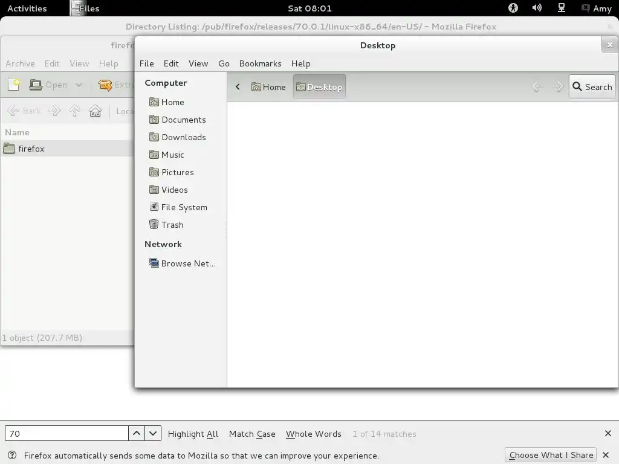Close the Desktop Files window
619x464 pixels.
click(x=609, y=45)
